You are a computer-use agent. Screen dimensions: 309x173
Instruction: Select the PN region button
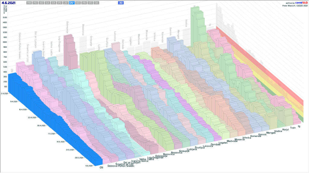click(84, 3)
